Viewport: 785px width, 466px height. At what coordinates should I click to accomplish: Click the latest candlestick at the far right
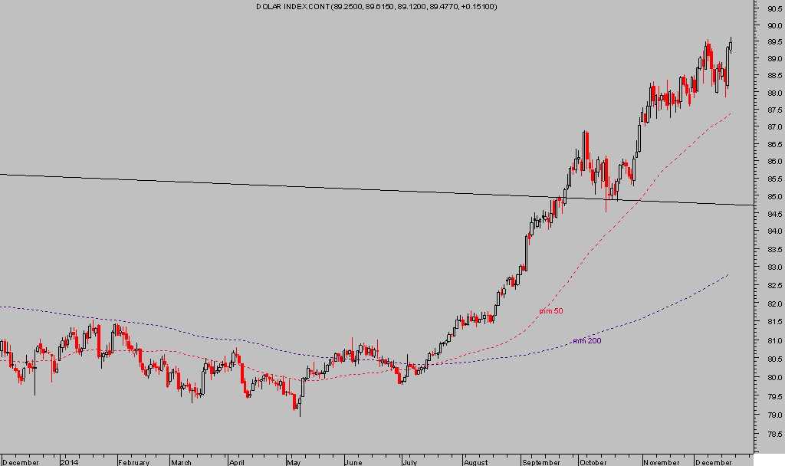coord(731,45)
